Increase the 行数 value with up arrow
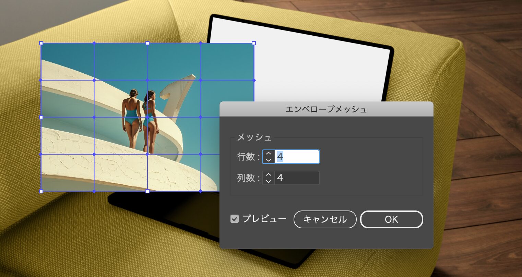The width and height of the screenshot is (522, 277). (269, 154)
